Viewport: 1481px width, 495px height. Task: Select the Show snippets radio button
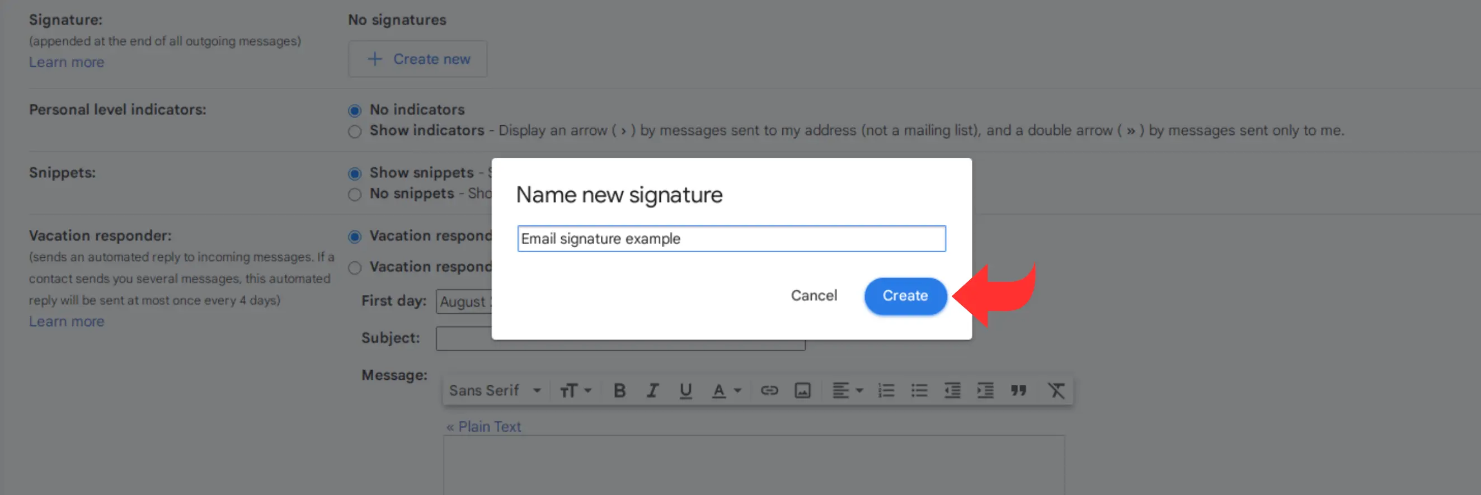tap(355, 173)
